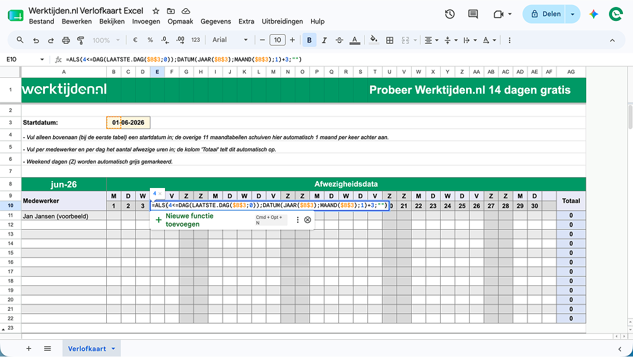Screen dimensions: 633x357
Task: Decrease font size with minus button
Action: (x=262, y=40)
